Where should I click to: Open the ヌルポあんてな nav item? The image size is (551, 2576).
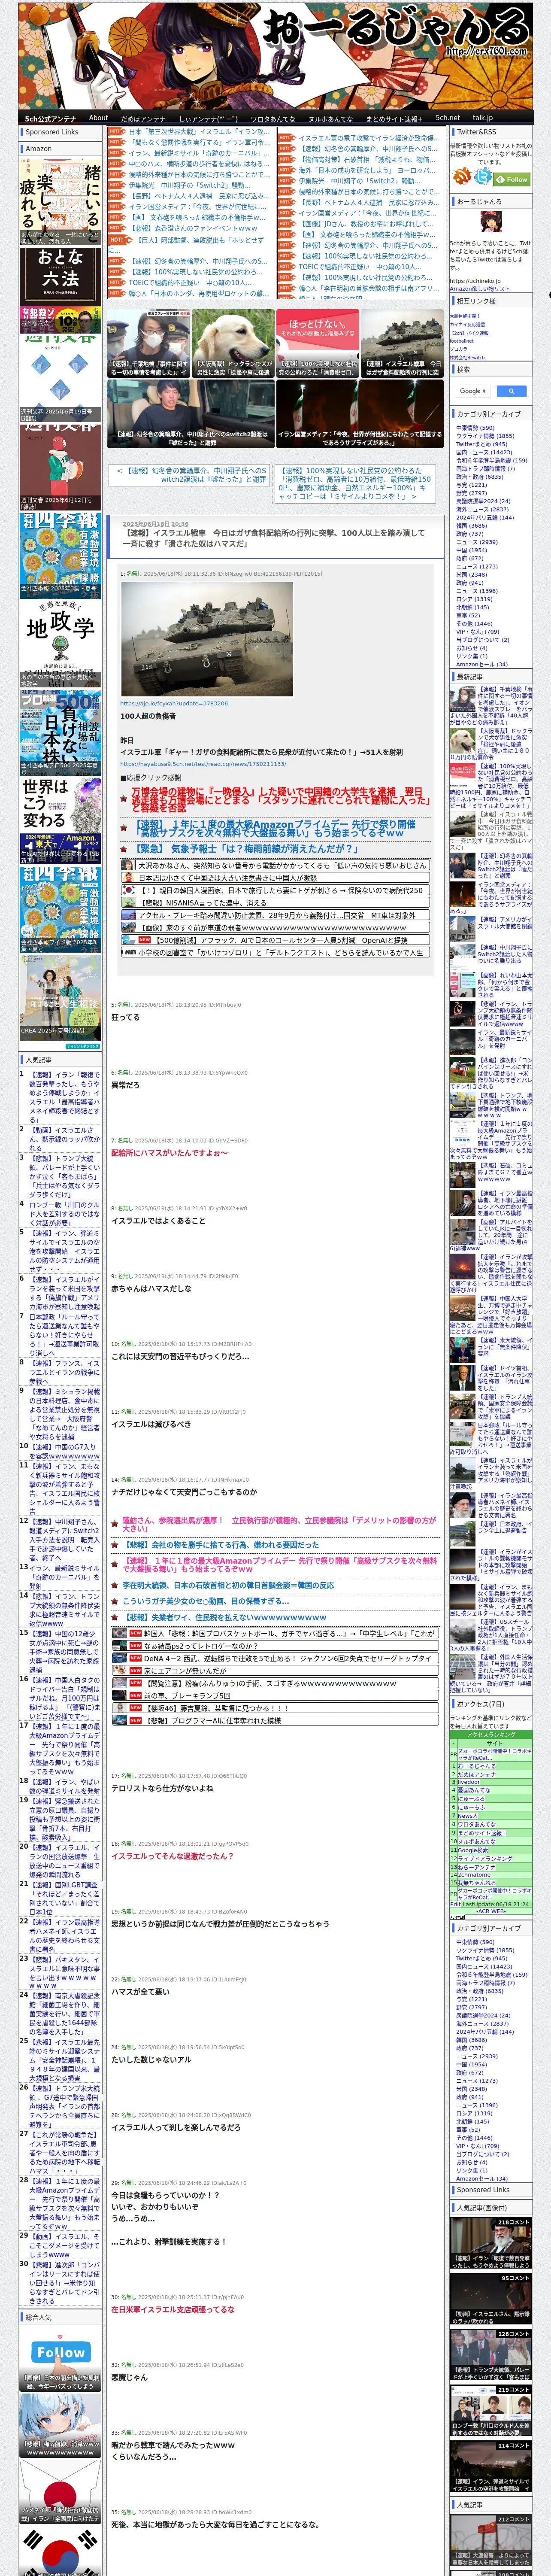point(330,118)
